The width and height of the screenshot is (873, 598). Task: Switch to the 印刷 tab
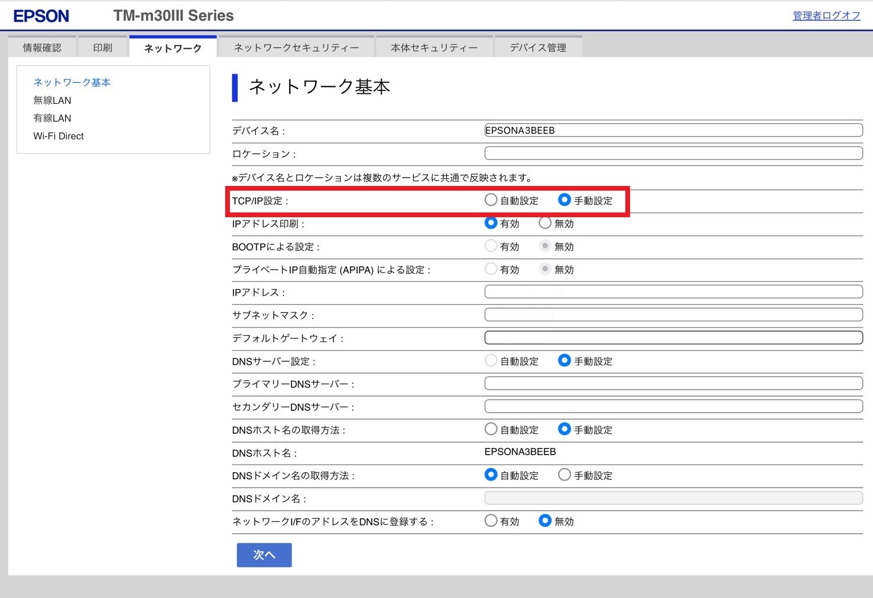pos(102,48)
